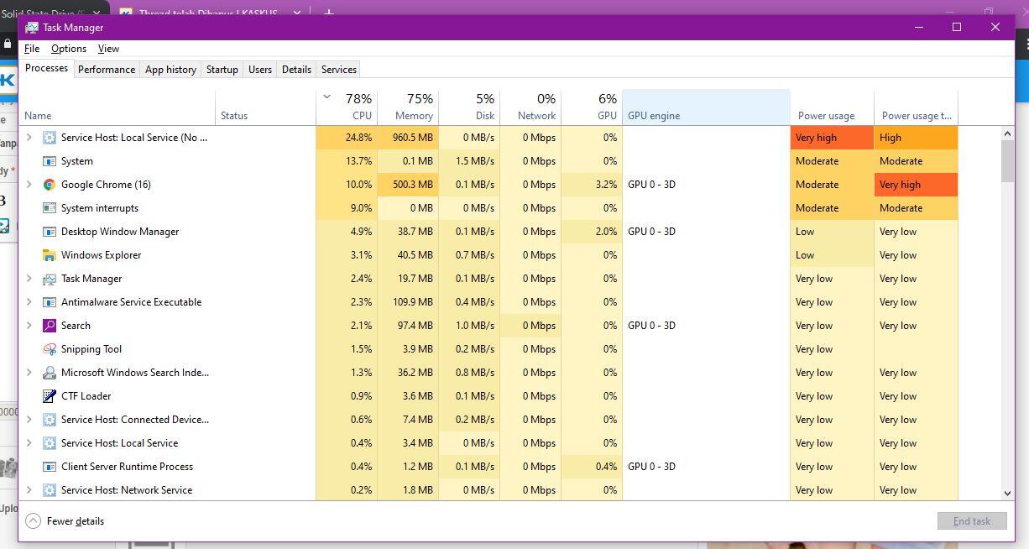This screenshot has width=1029, height=549.
Task: Sort by the Status column header
Action: pos(265,107)
